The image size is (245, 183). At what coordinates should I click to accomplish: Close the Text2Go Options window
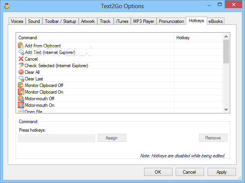point(233,4)
